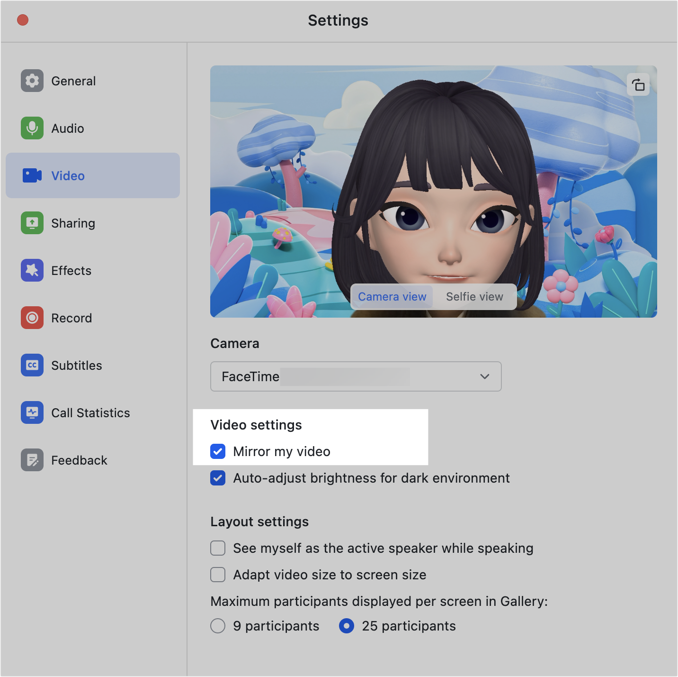Open Feedback via the pencil-note icon
This screenshot has width=678, height=677.
click(x=32, y=460)
